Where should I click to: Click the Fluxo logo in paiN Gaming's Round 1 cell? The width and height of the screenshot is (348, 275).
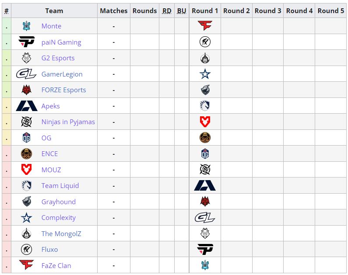204,42
